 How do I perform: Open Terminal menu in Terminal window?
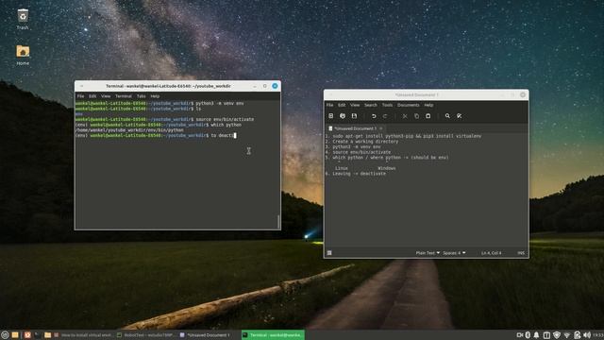click(124, 96)
